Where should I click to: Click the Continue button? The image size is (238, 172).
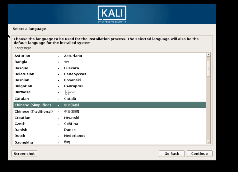pos(199,154)
